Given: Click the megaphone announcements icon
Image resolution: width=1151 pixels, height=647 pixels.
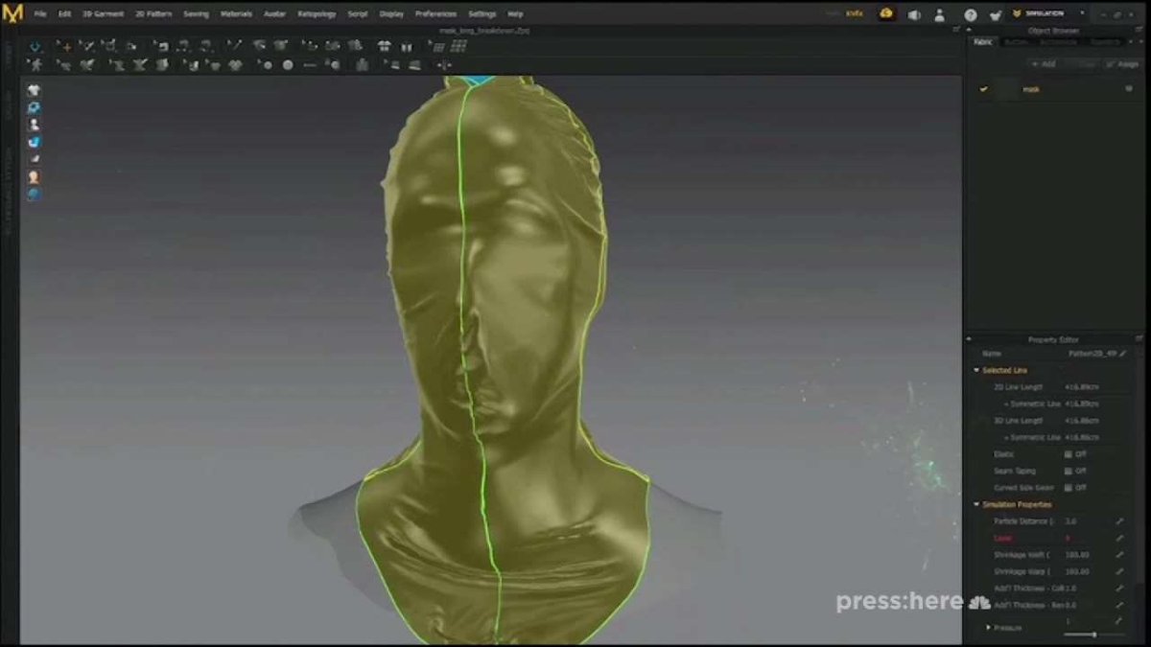Looking at the screenshot, I should coord(914,14).
